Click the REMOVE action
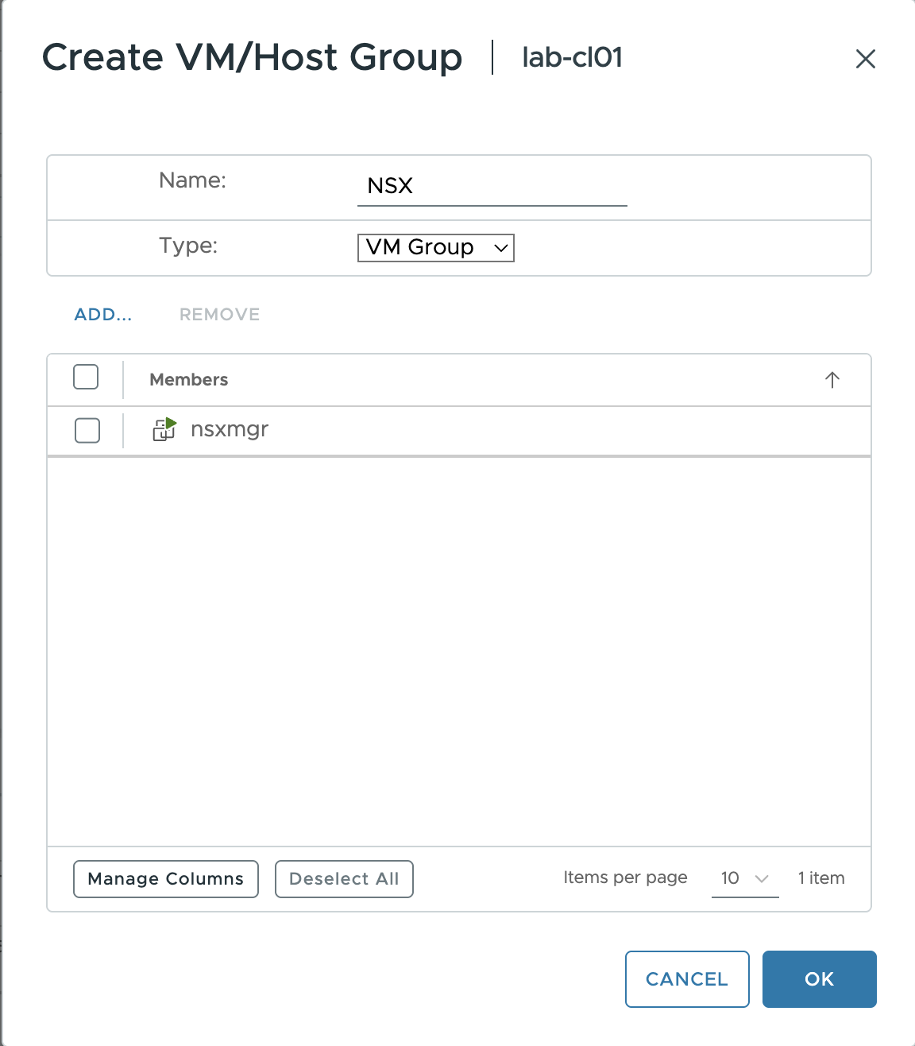This screenshot has height=1046, width=915. [219, 315]
